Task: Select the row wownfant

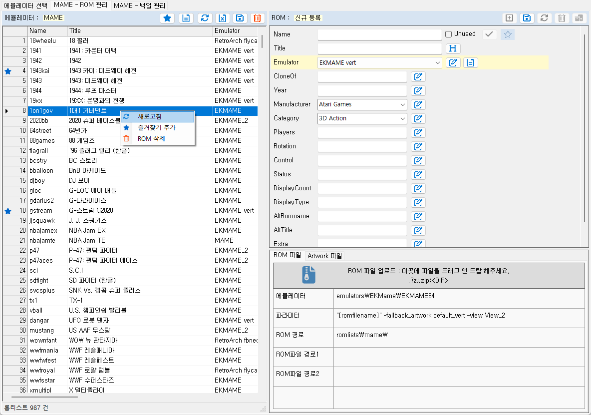Action: click(130, 341)
